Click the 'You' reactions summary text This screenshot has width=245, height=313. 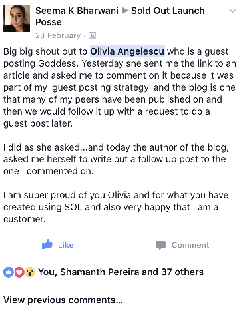pyautogui.click(x=46, y=272)
